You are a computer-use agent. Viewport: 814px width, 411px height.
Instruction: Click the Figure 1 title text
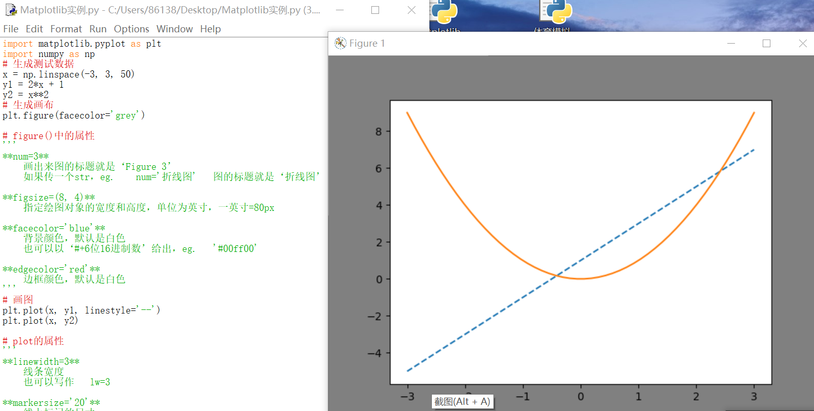(367, 44)
